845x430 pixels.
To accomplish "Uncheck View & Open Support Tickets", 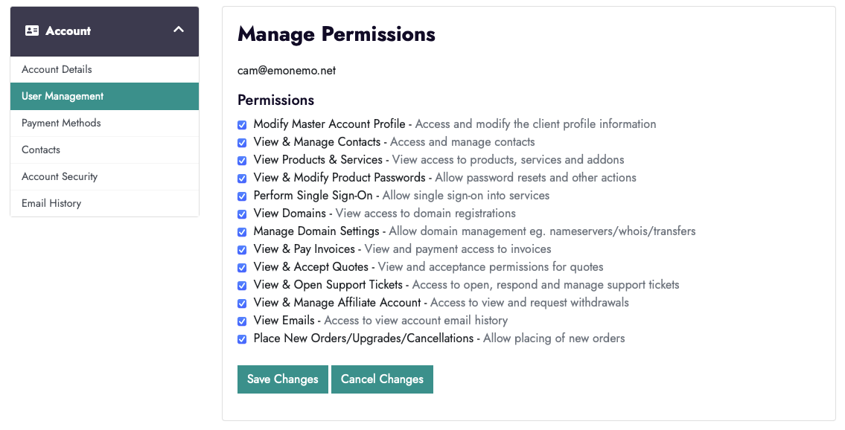I will point(242,286).
